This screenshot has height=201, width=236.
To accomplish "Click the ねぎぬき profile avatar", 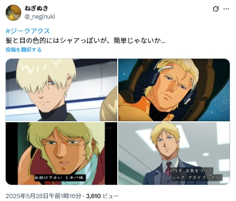I will click(x=13, y=13).
